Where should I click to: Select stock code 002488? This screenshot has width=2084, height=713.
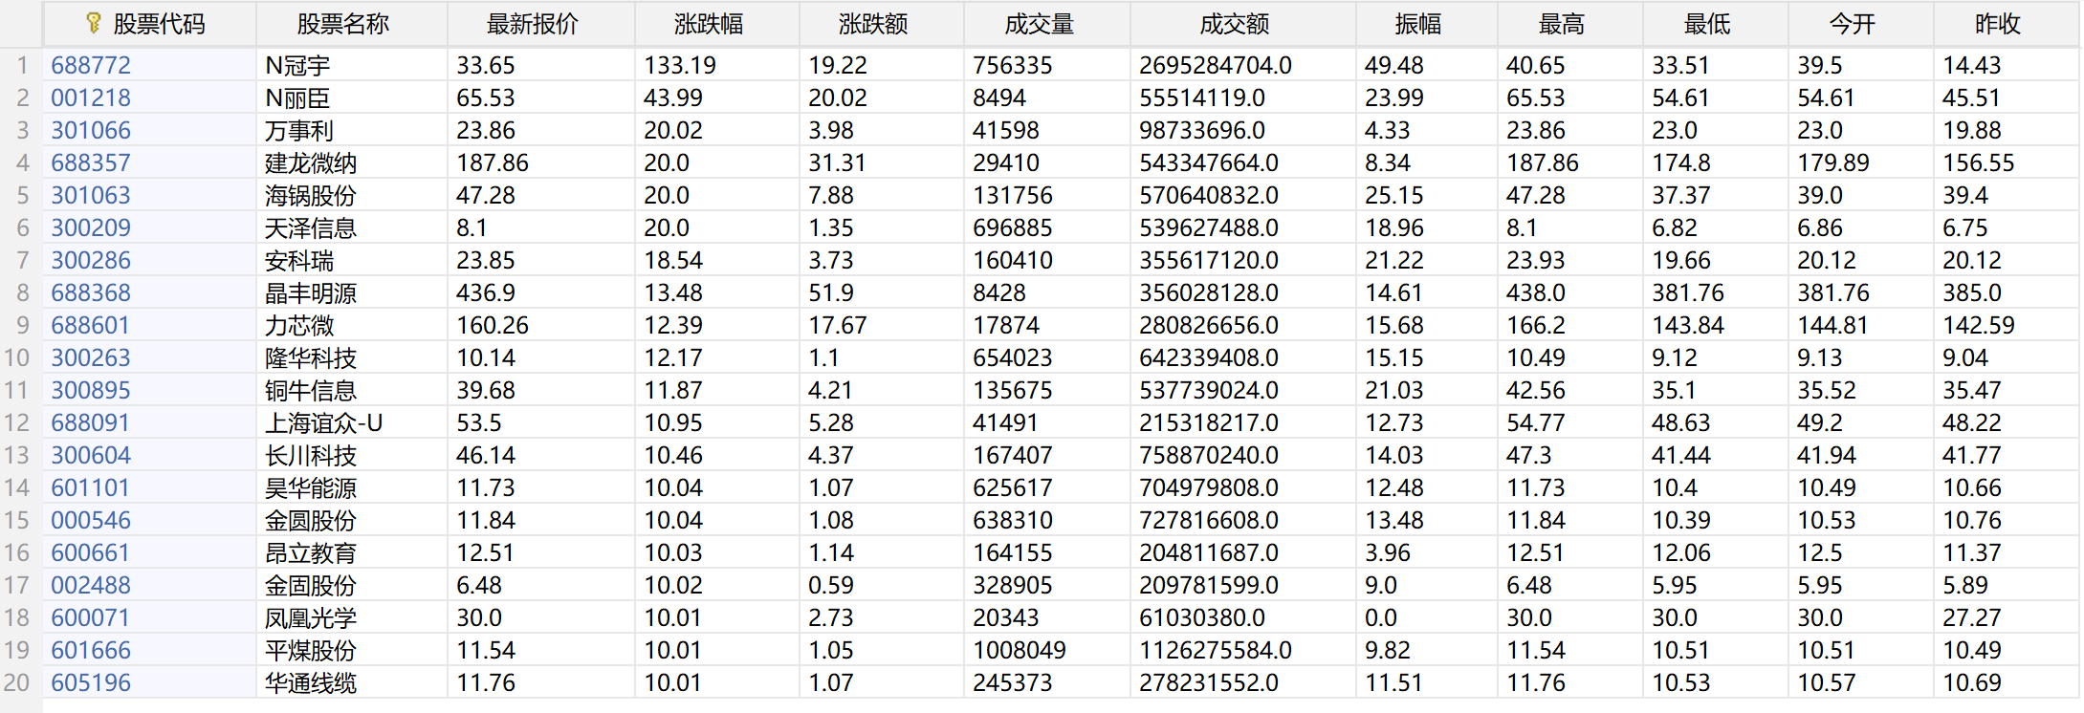[91, 585]
